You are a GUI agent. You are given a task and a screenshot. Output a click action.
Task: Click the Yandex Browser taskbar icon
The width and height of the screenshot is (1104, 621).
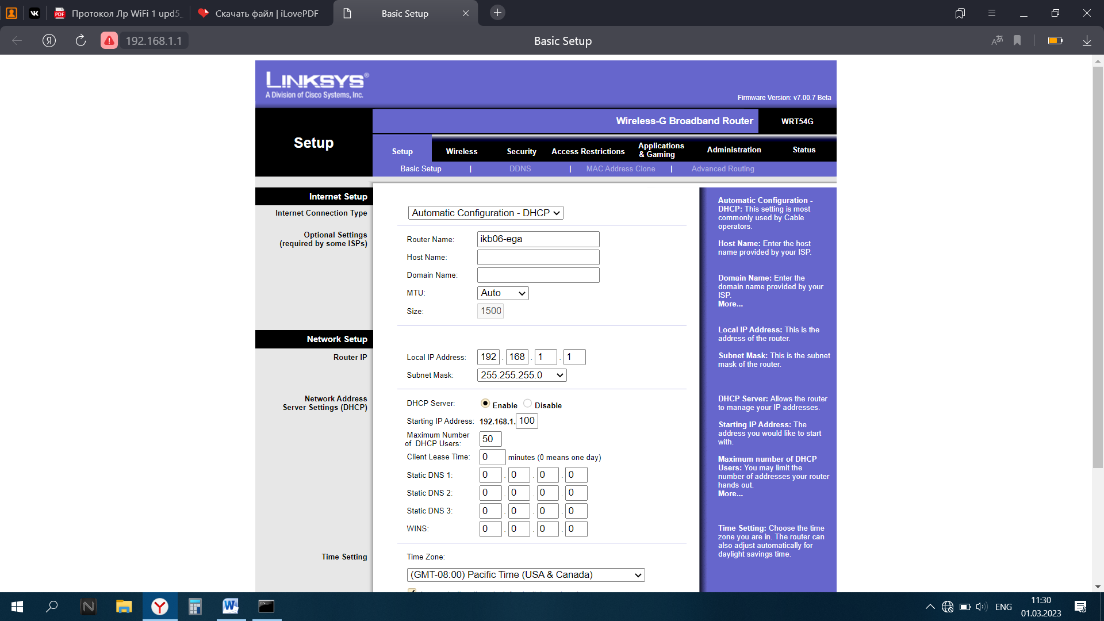[x=160, y=607]
